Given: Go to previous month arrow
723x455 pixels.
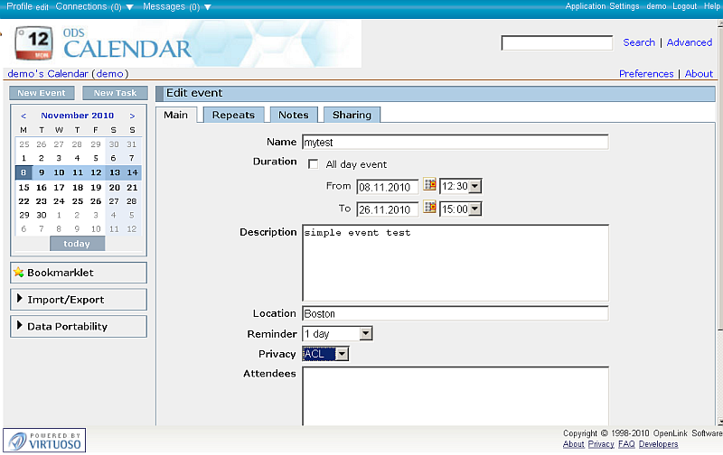Looking at the screenshot, I should click(x=23, y=116).
